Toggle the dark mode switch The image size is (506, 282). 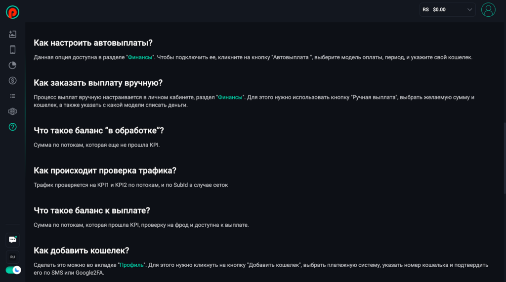click(13, 270)
